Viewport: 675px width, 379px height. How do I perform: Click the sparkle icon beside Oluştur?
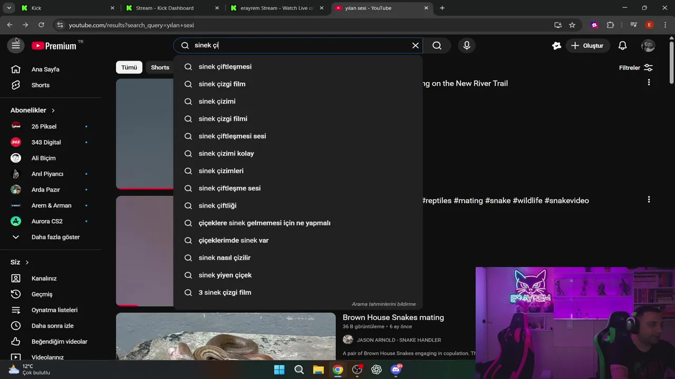point(556,46)
